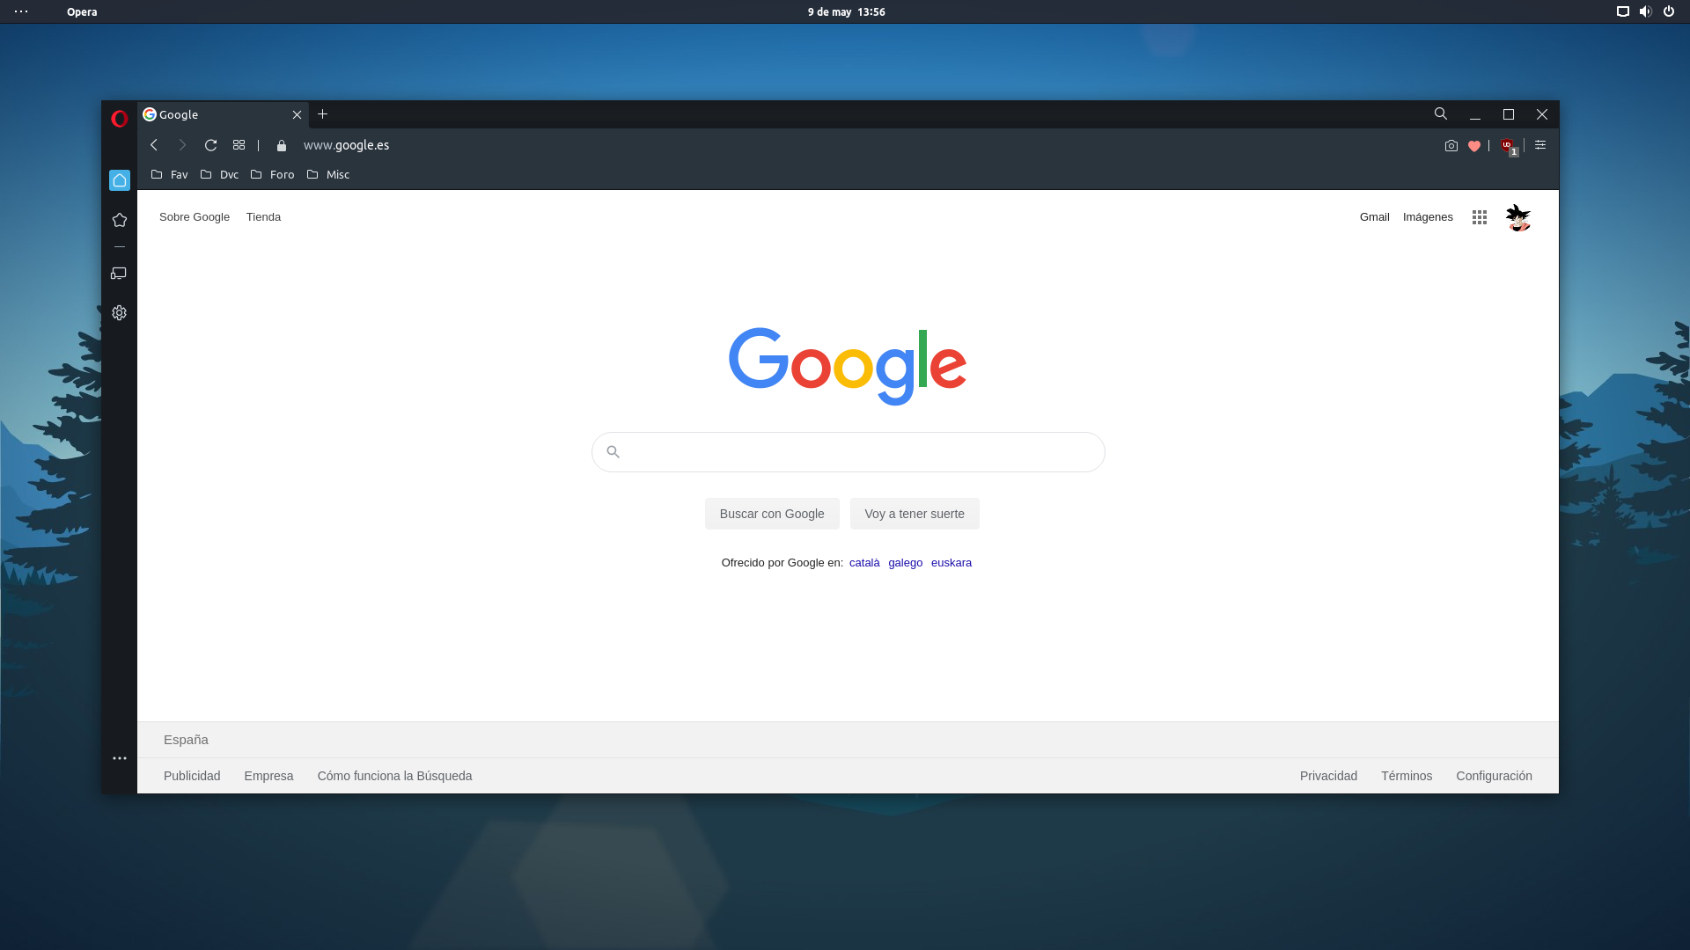Reload the page

tap(210, 145)
